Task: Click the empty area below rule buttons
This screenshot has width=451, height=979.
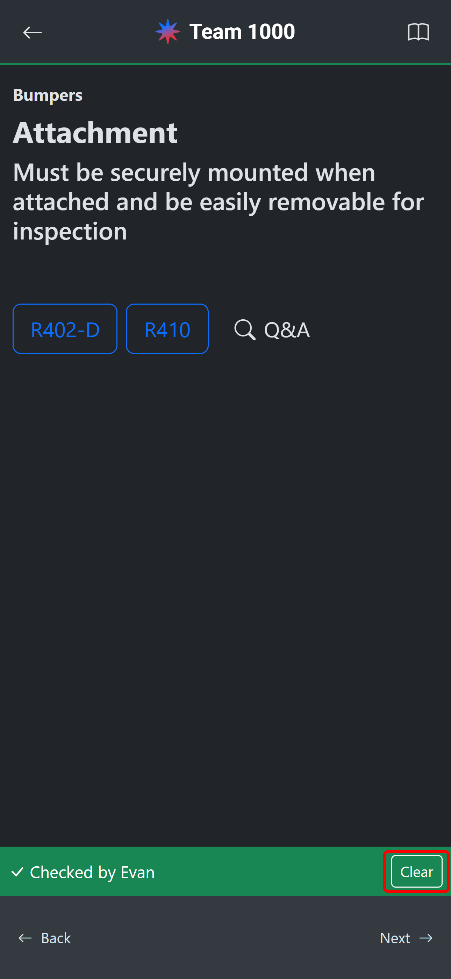Action: (225, 570)
